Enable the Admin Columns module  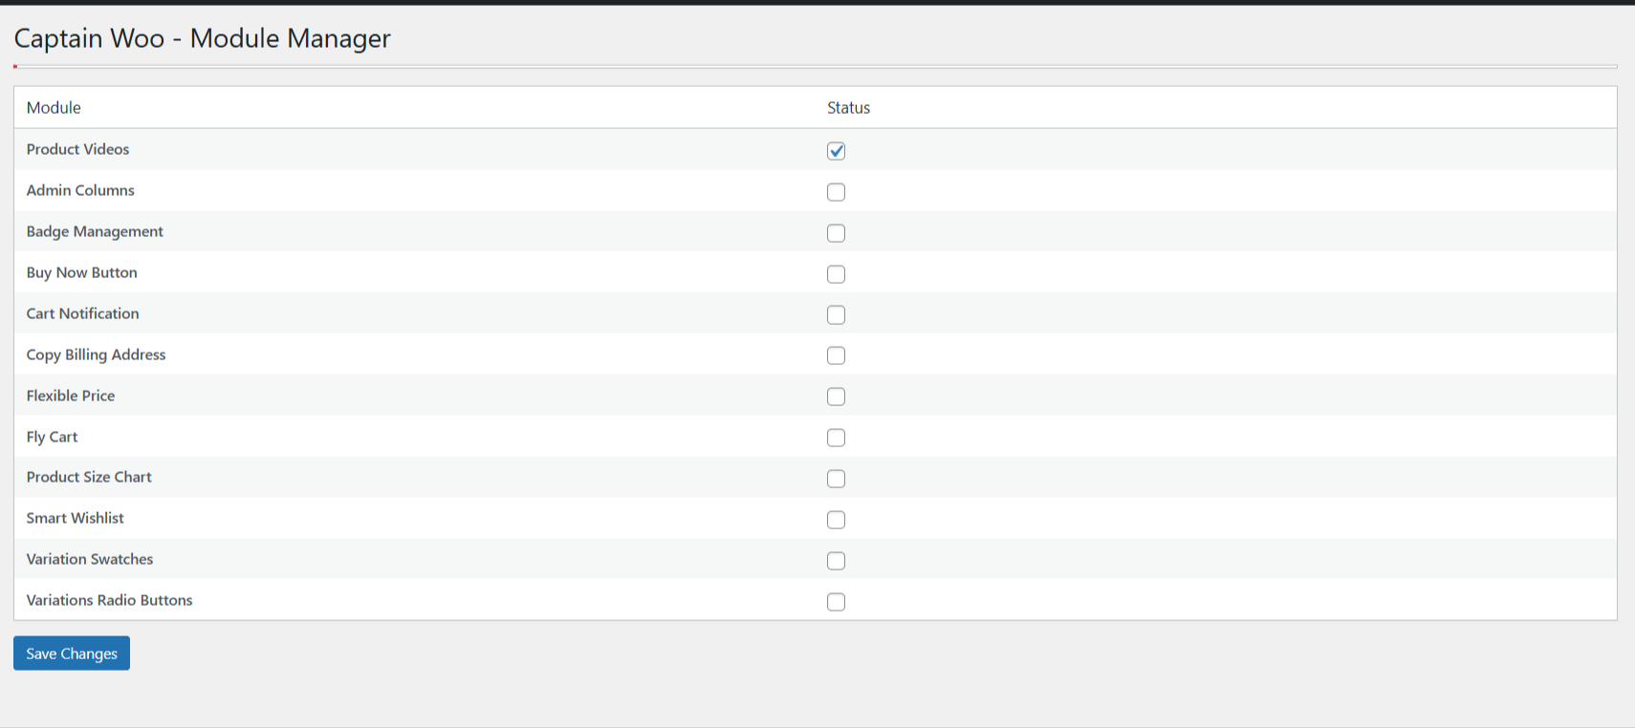(836, 192)
